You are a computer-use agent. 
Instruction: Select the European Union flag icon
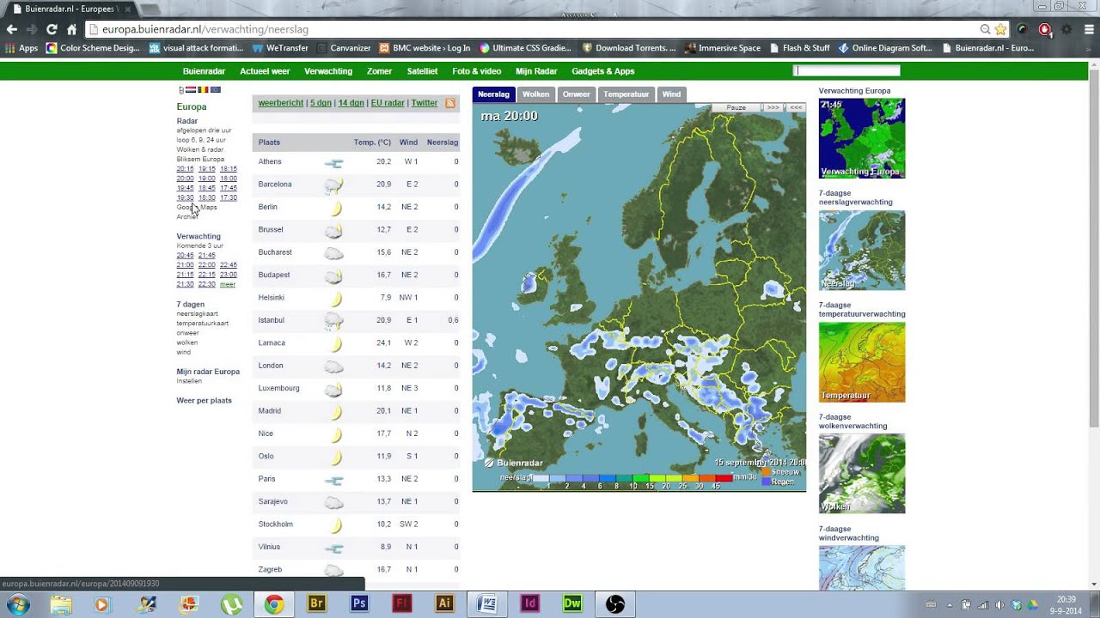[x=215, y=89]
